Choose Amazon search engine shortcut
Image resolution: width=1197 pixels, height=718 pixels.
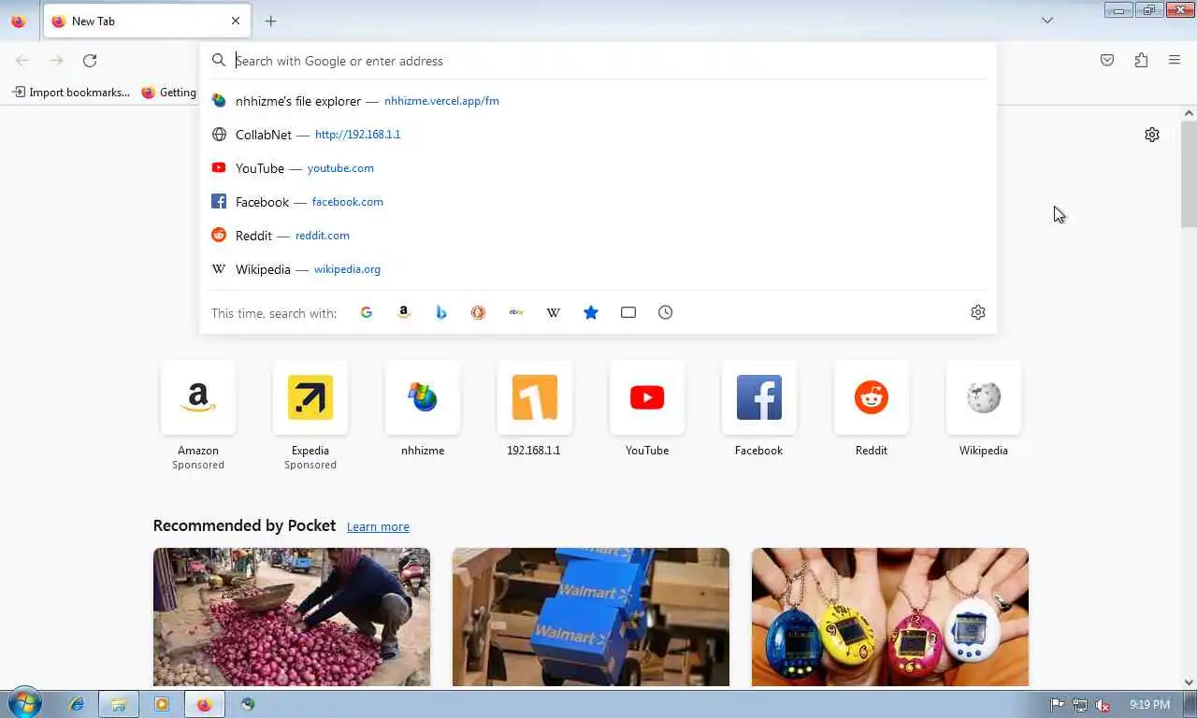pos(404,312)
